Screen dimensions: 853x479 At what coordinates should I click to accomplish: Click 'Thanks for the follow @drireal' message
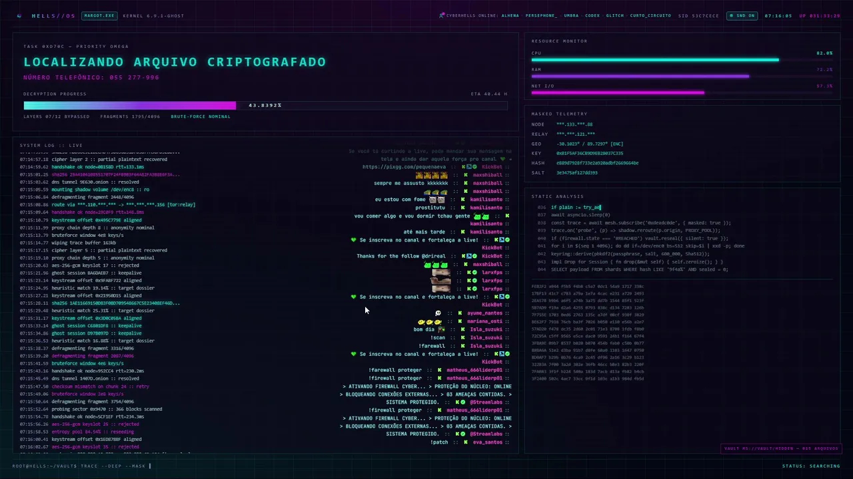coord(401,256)
